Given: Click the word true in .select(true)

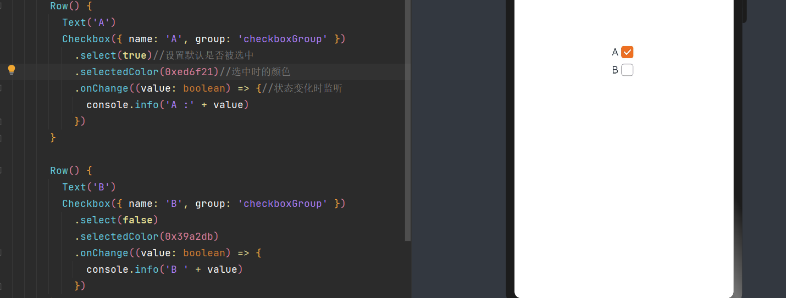Looking at the screenshot, I should pyautogui.click(x=135, y=55).
